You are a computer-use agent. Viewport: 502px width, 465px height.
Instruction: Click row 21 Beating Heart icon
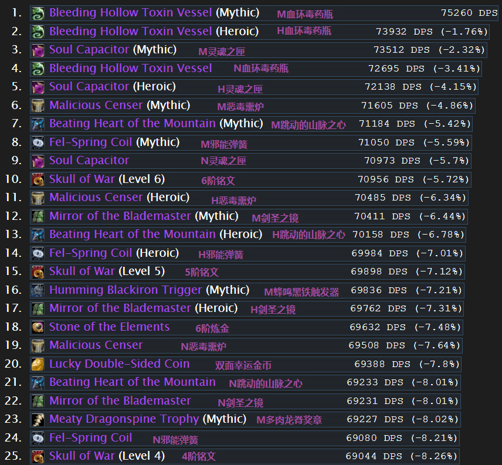(38, 383)
